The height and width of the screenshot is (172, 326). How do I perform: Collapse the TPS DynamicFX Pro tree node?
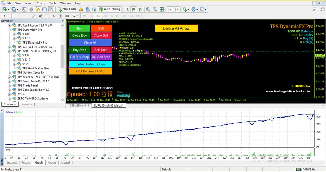(x=9, y=30)
